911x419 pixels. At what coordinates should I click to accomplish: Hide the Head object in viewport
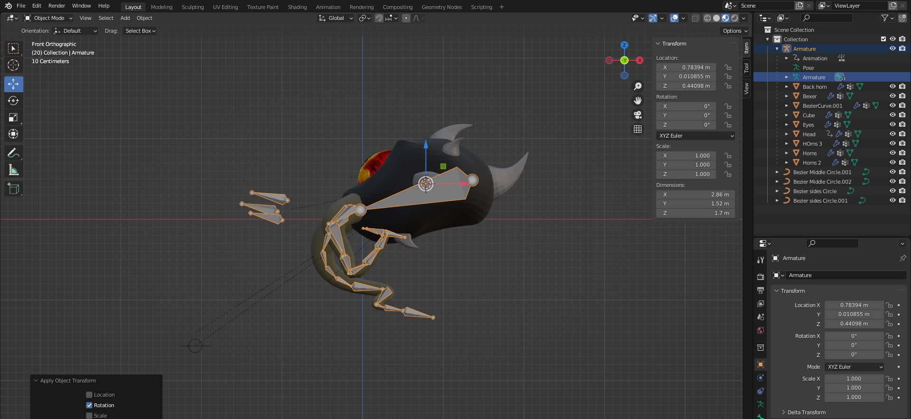[892, 134]
